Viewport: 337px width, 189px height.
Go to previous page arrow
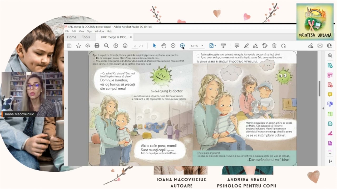coord(116,46)
